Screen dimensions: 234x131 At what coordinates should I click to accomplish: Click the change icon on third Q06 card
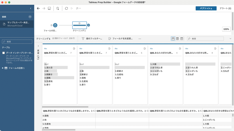144,49
